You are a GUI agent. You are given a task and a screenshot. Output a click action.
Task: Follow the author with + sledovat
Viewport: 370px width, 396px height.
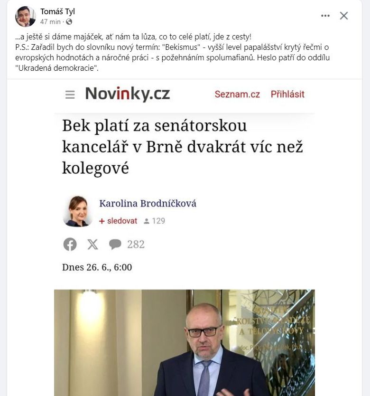point(118,221)
